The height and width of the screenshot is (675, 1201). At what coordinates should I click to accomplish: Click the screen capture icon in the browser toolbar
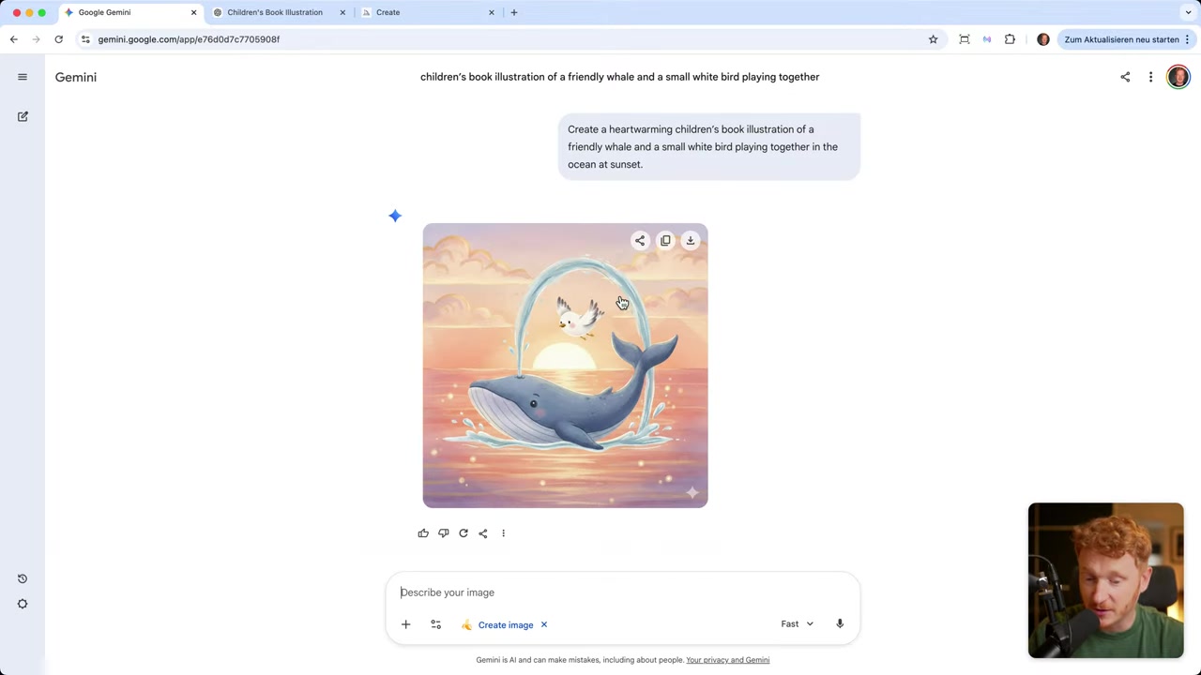click(964, 39)
